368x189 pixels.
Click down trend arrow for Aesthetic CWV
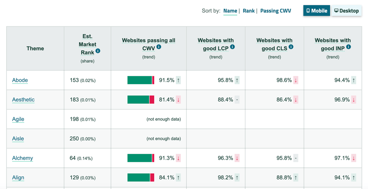178,100
